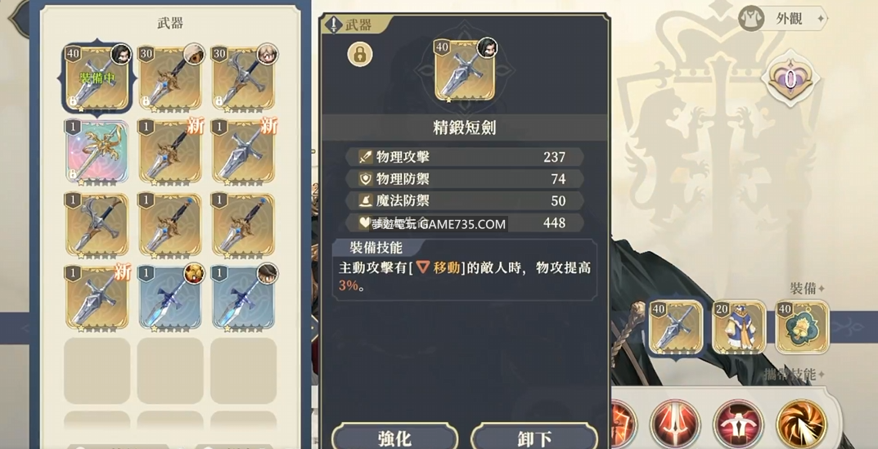Select the level 40 accessory equipment slot
The width and height of the screenshot is (878, 449).
[x=802, y=327]
